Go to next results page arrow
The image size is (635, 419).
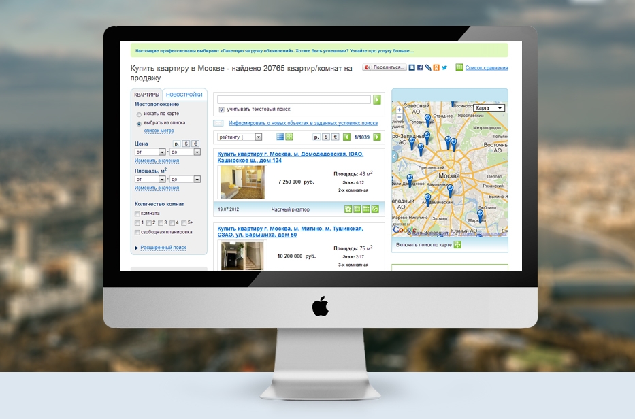coord(377,137)
